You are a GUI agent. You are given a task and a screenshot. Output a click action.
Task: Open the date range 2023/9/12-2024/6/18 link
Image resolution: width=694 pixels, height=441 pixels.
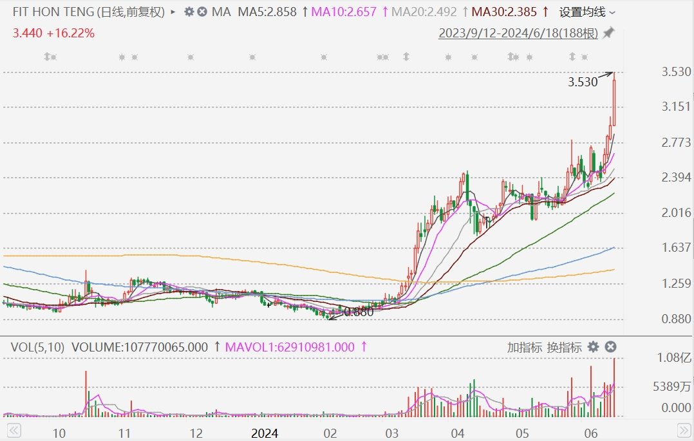point(518,33)
